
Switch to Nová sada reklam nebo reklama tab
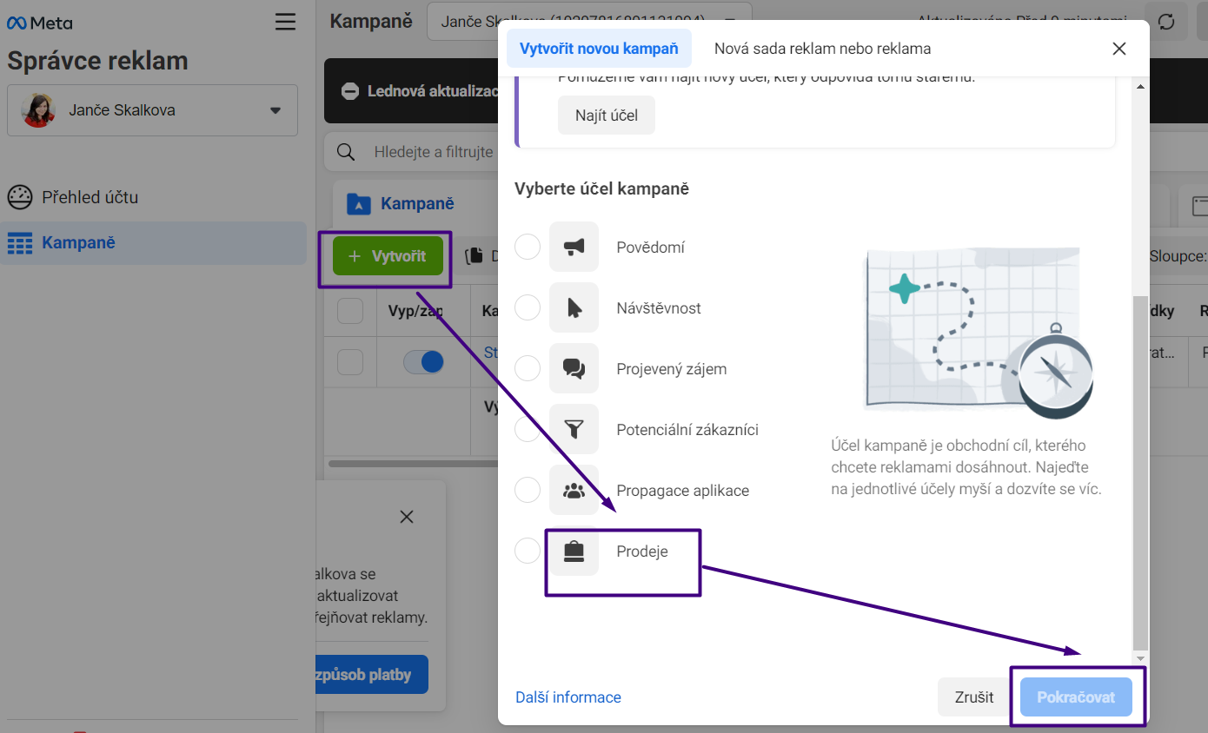coord(822,49)
